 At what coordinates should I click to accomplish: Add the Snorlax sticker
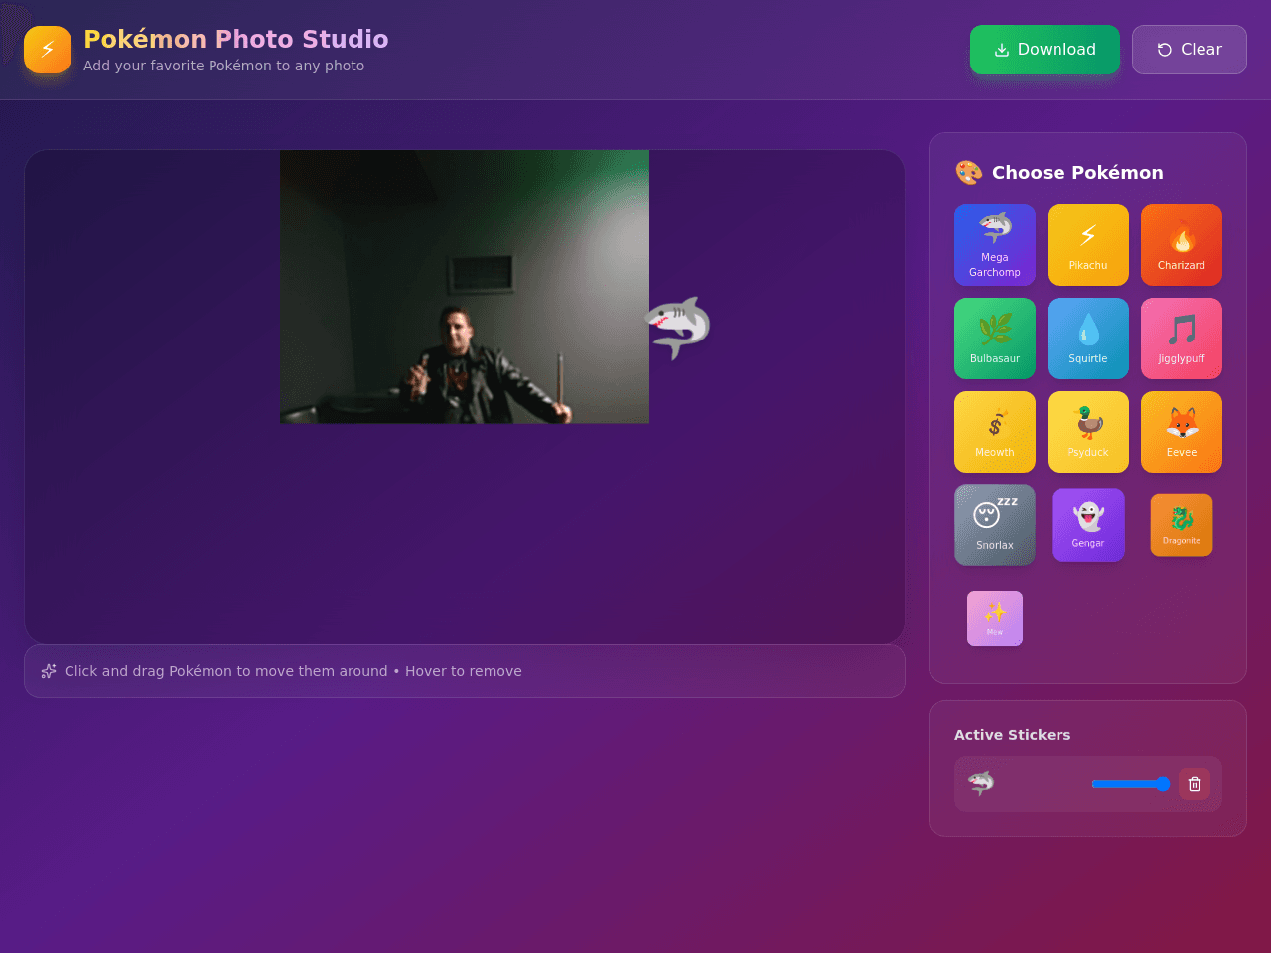pos(995,525)
